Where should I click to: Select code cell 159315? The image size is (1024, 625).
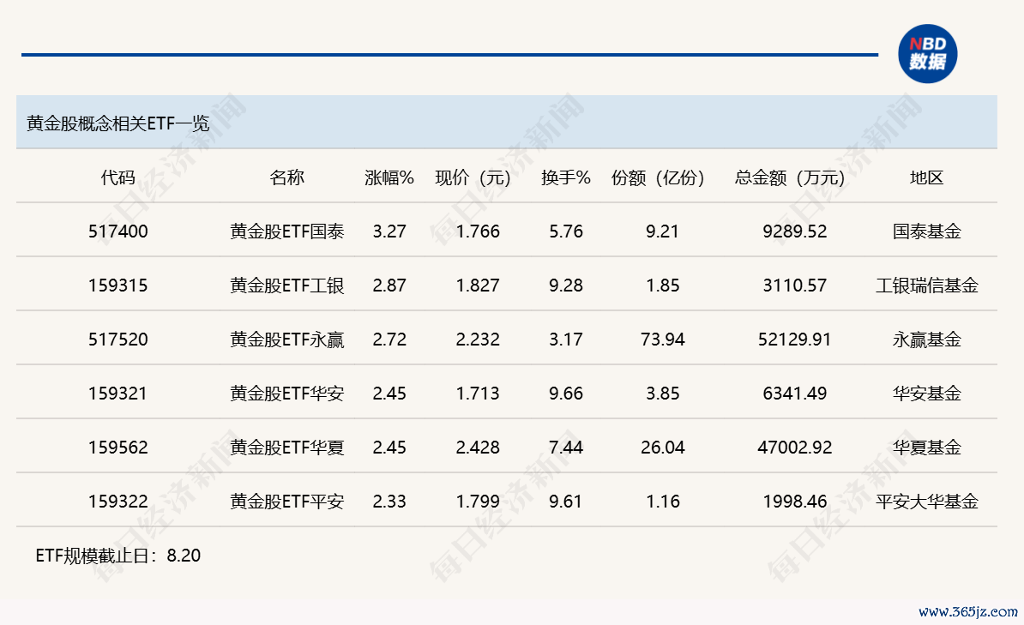click(118, 285)
